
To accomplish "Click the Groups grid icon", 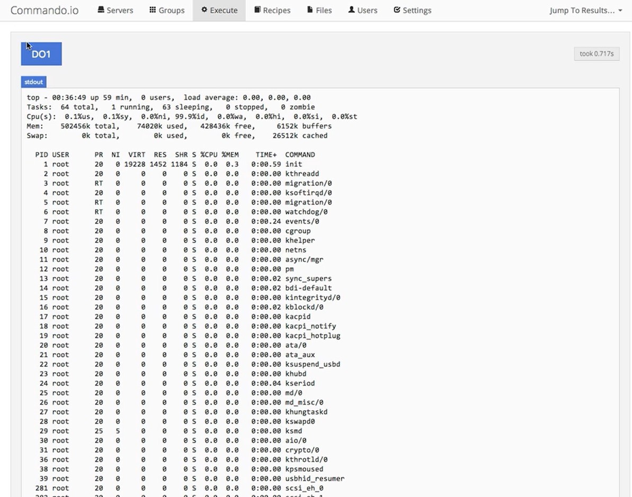I will pos(153,10).
